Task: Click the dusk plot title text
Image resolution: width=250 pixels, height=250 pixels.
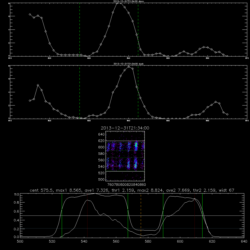Action: [128, 64]
